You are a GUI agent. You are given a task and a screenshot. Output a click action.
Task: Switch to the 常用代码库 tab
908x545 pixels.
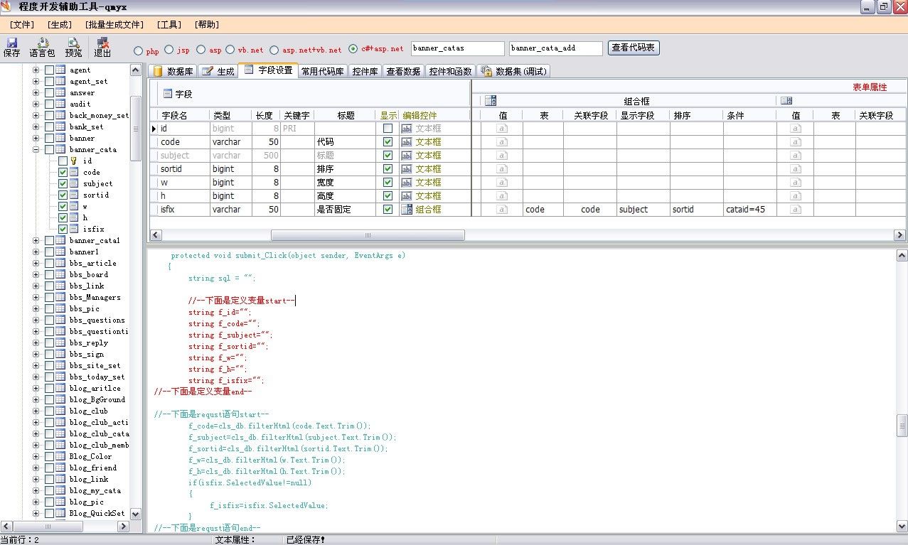click(x=322, y=71)
